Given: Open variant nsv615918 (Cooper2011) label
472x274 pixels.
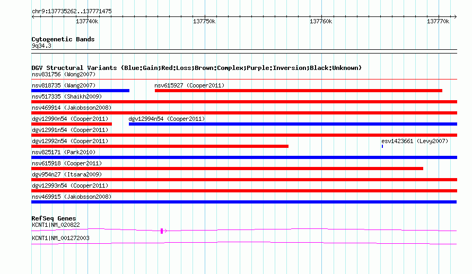Looking at the screenshot, I should [x=67, y=163].
